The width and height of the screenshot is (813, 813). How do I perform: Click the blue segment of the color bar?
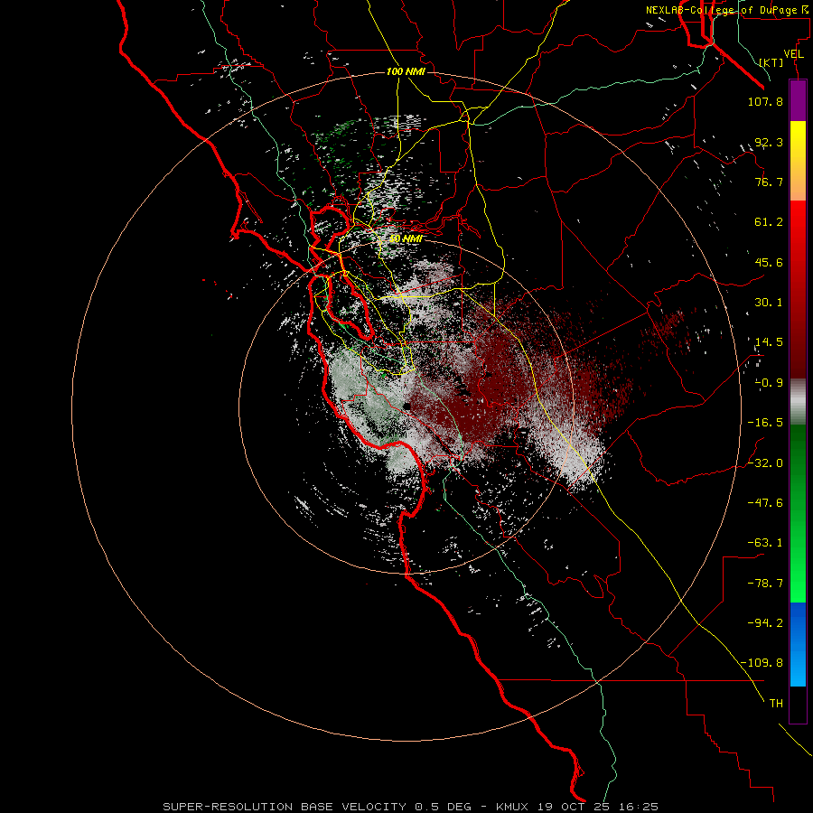(798, 644)
